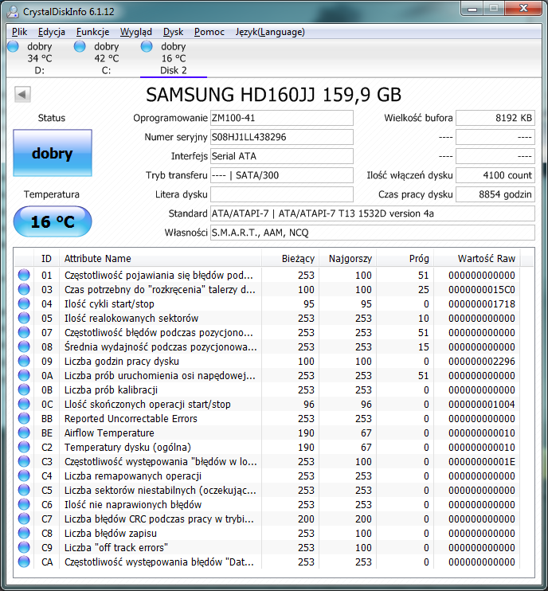The width and height of the screenshot is (548, 591).
Task: Click the Własności field S.M.A.R.T., AAM, NCQ
Action: point(372,233)
